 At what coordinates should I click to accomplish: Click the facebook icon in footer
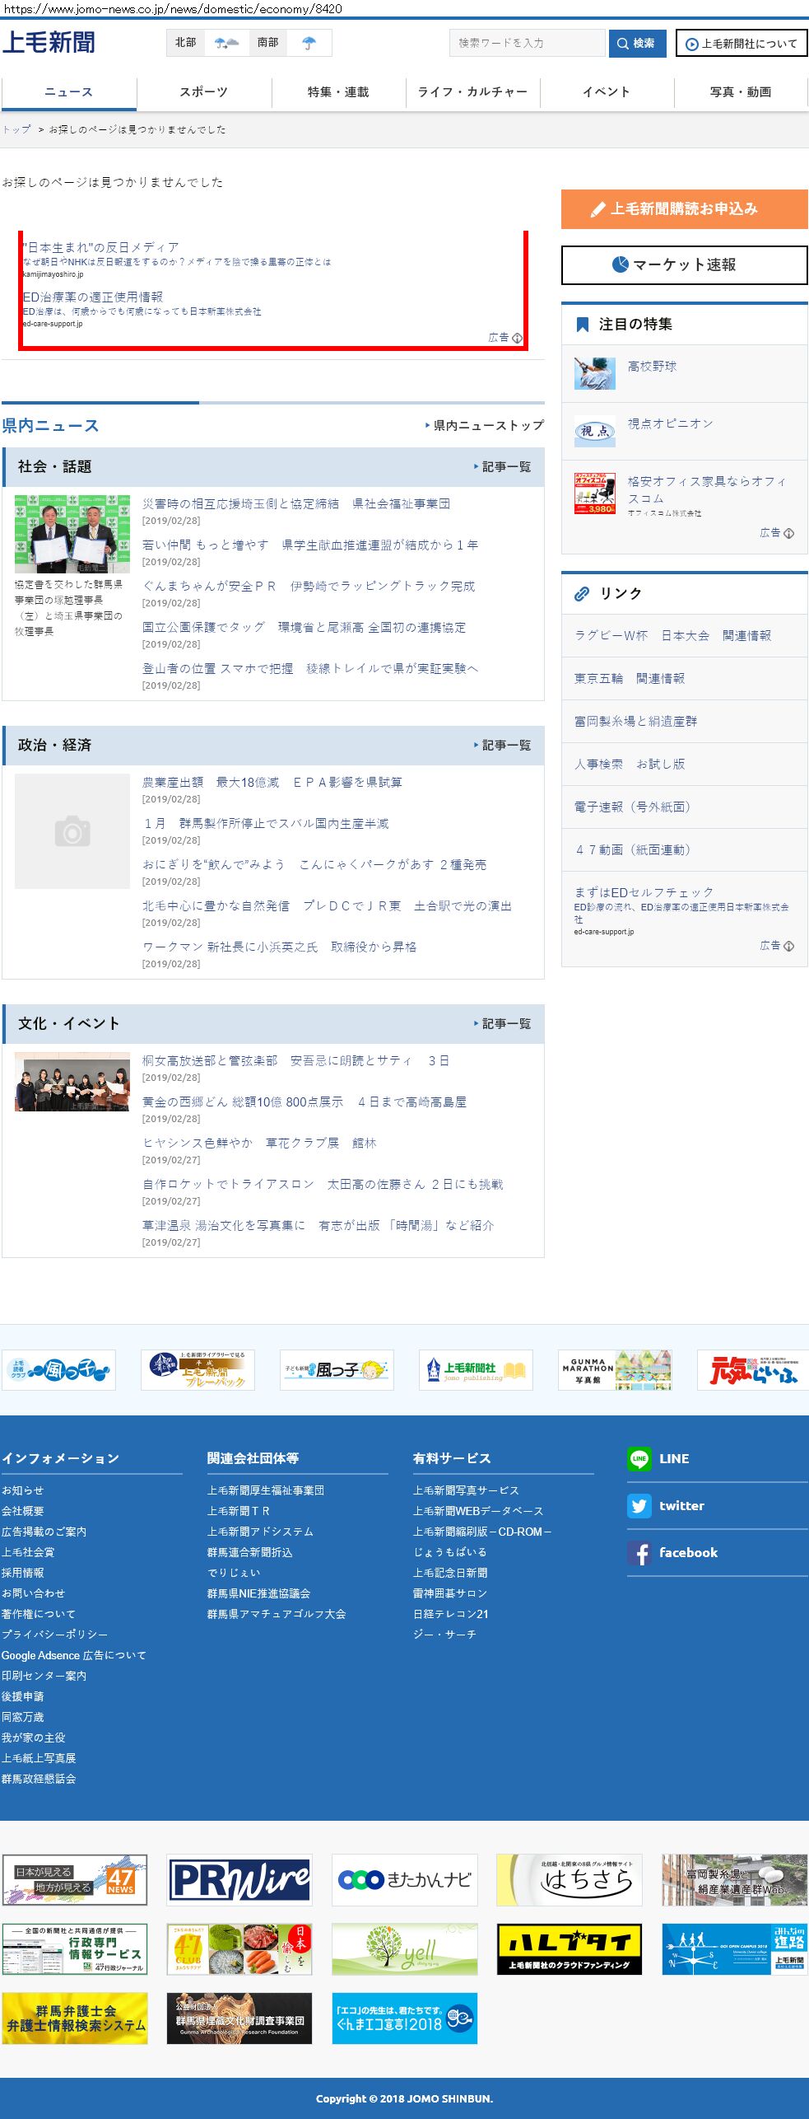coord(639,1552)
